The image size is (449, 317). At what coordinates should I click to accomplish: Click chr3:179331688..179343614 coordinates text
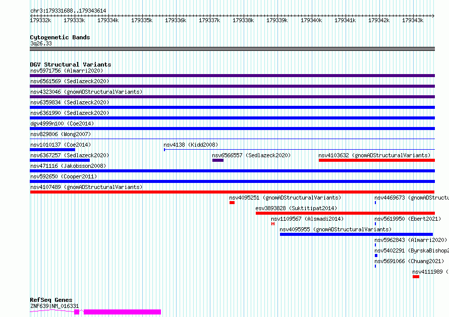[68, 11]
